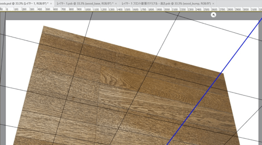Click the gray pasteboard above the canvas
Viewport: 262px width, 145px height.
point(129,15)
